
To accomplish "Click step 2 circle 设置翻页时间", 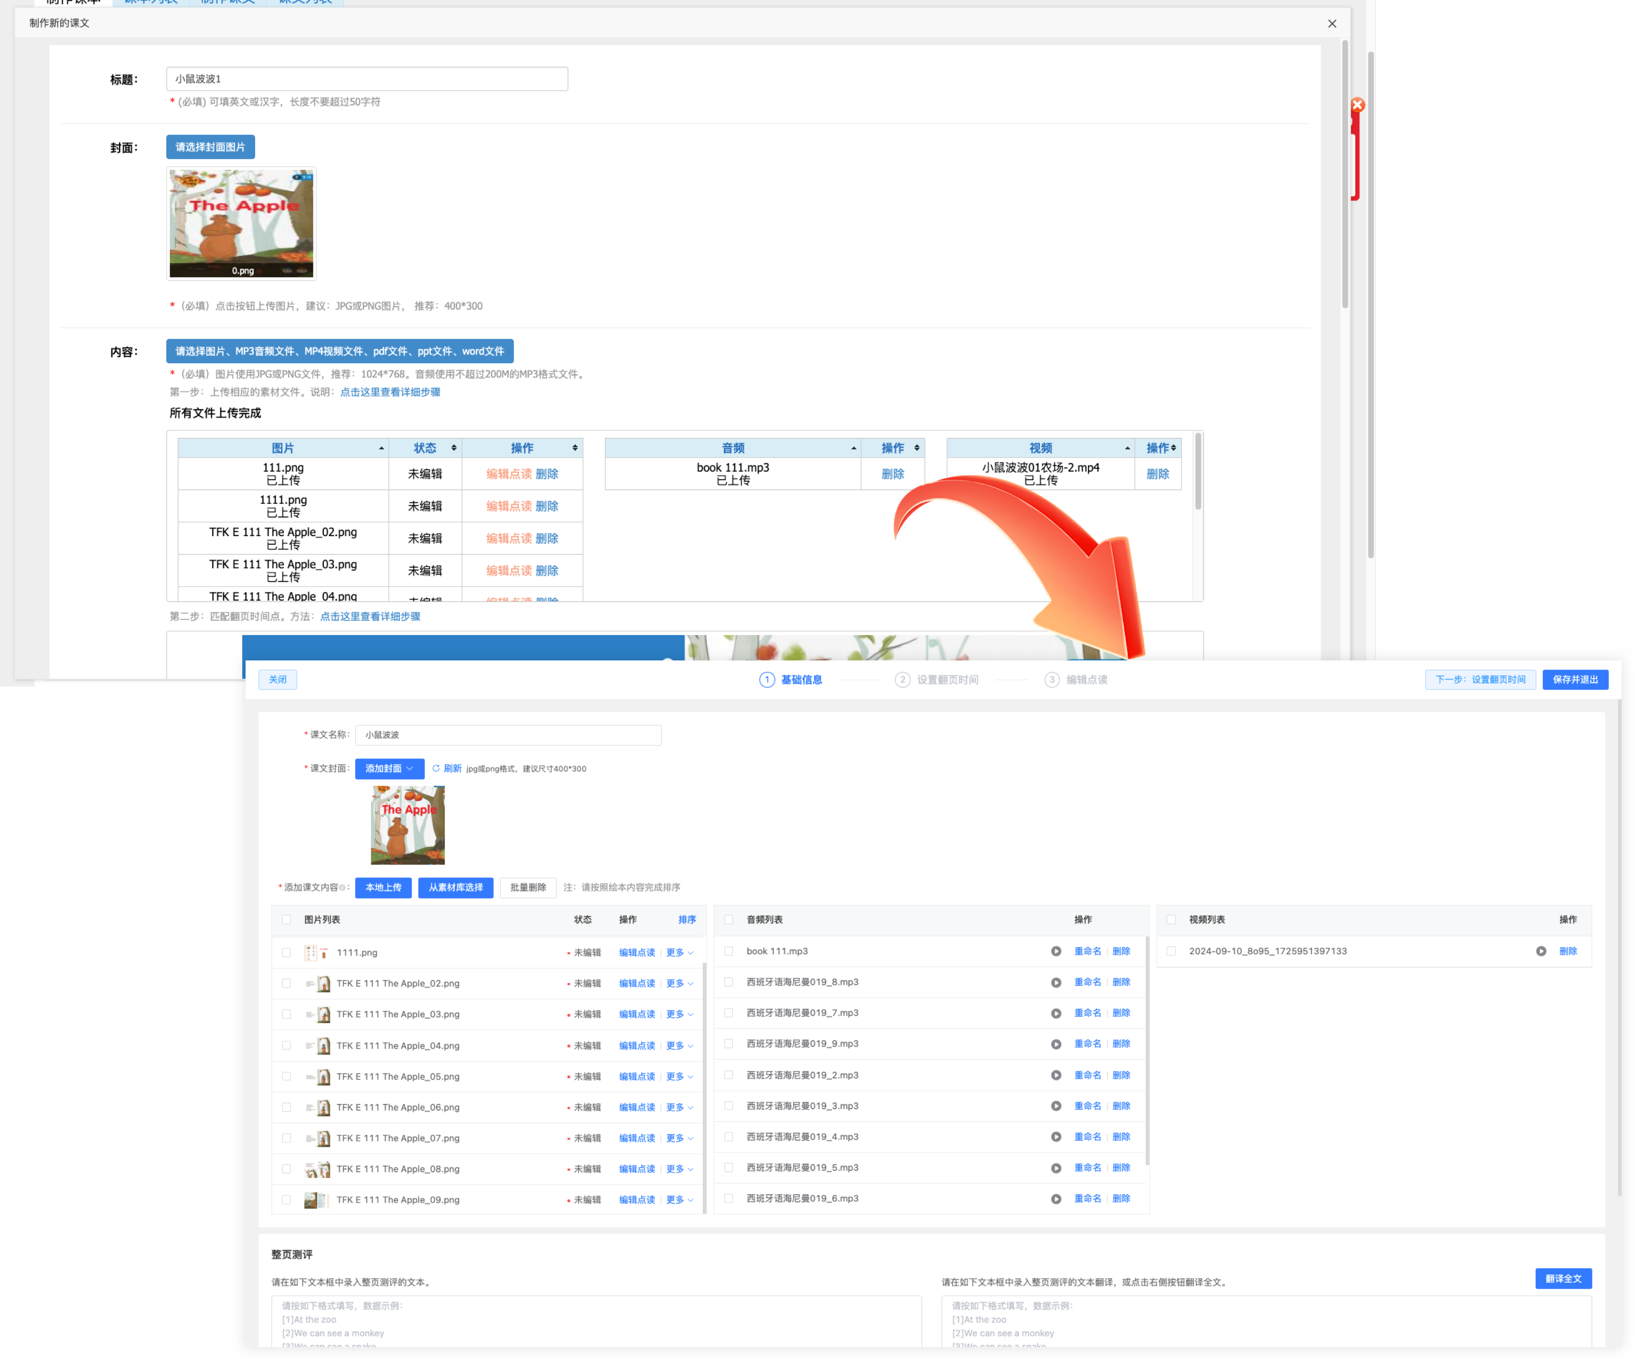I will [903, 680].
